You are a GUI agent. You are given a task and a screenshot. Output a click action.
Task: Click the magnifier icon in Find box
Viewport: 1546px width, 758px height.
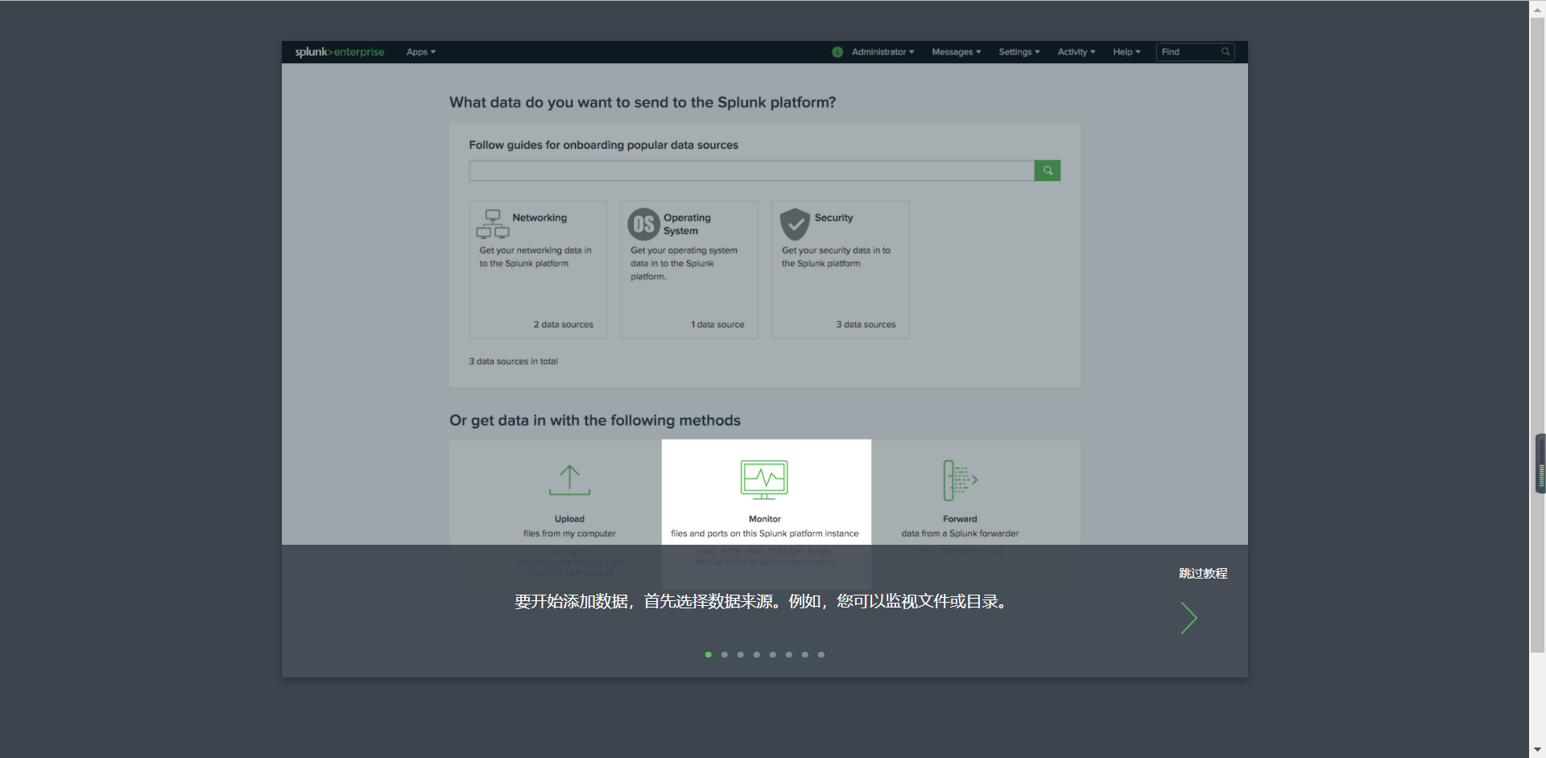pyautogui.click(x=1226, y=52)
